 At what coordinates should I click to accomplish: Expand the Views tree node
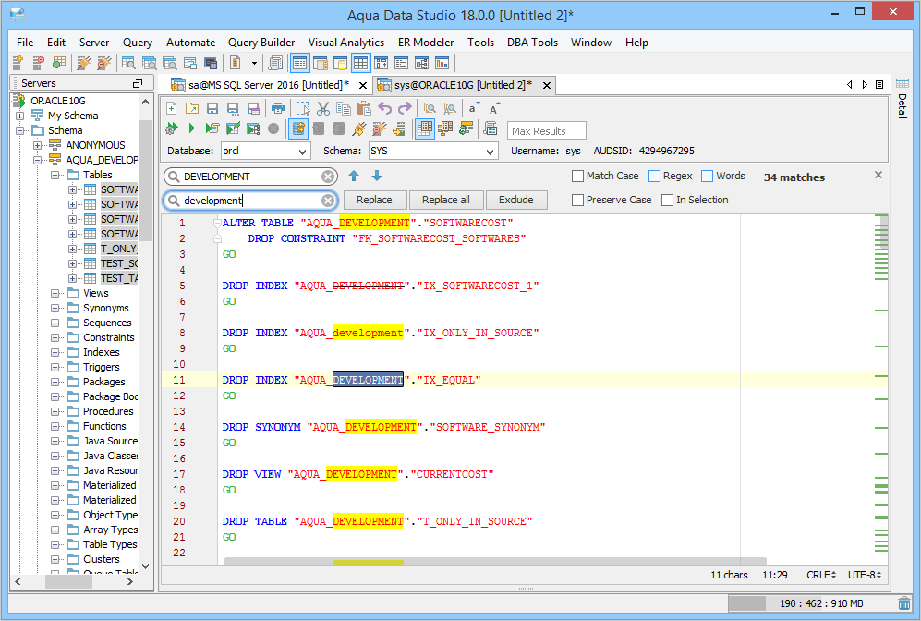(56, 293)
